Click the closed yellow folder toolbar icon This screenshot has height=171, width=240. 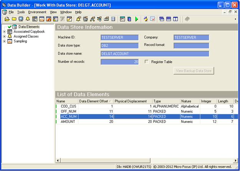coord(14,19)
